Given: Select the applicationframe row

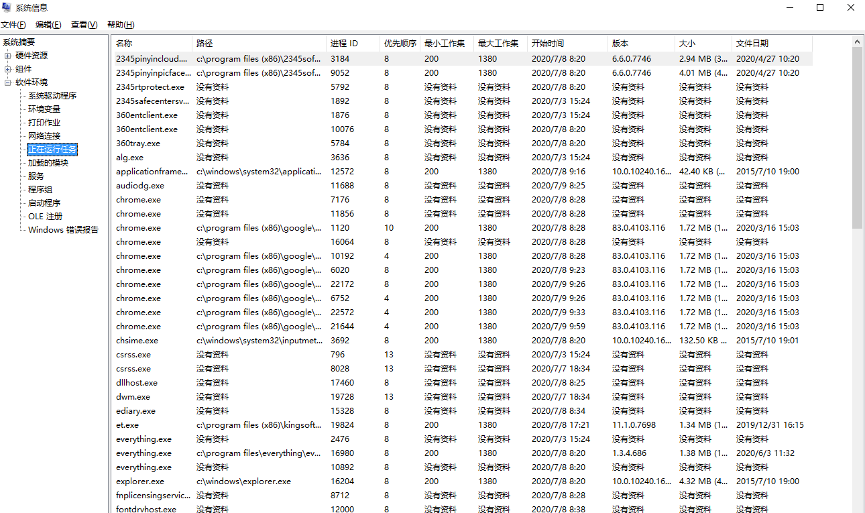Looking at the screenshot, I should (462, 171).
